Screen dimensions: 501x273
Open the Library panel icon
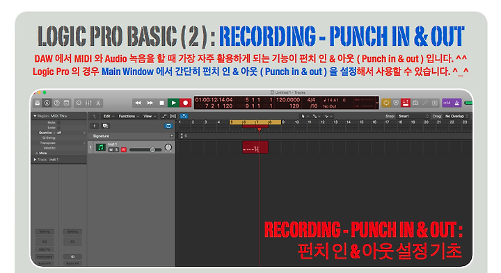(x=38, y=103)
